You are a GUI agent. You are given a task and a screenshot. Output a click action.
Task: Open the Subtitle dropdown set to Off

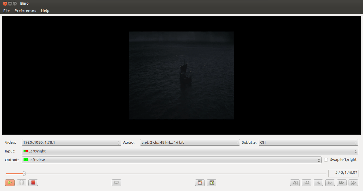pyautogui.click(x=308, y=143)
